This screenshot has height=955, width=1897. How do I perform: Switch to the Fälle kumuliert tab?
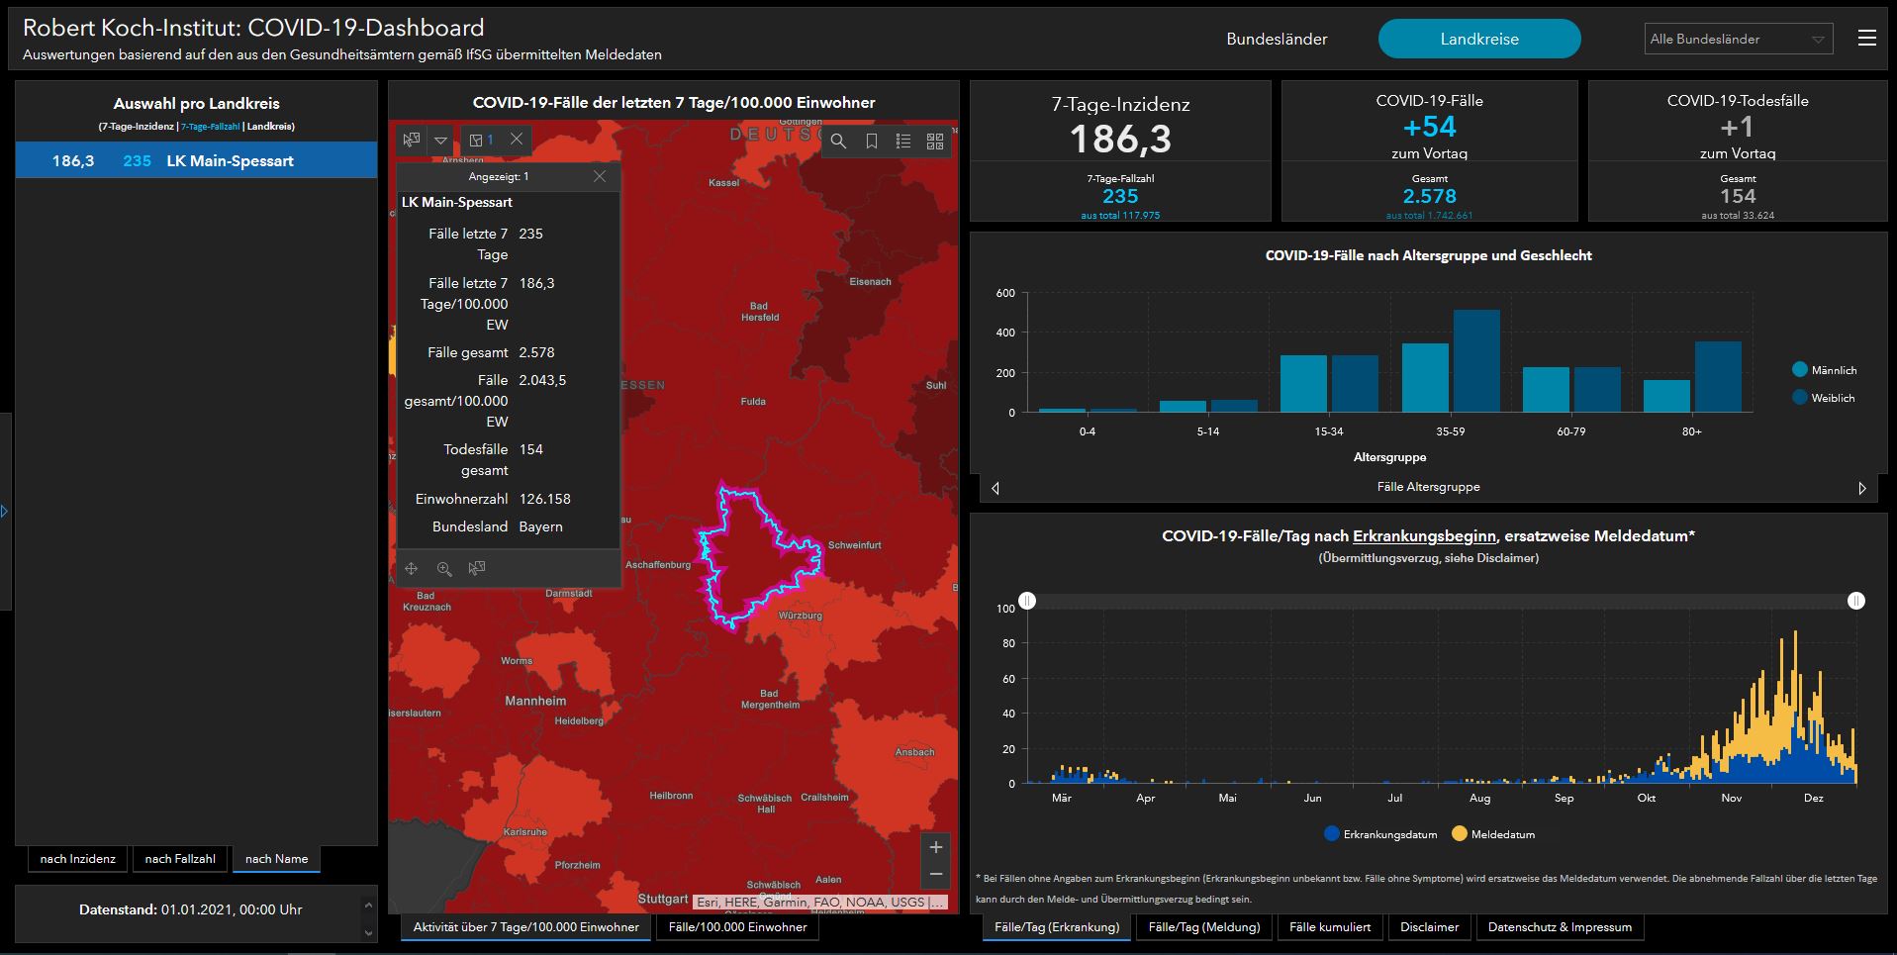click(x=1330, y=927)
